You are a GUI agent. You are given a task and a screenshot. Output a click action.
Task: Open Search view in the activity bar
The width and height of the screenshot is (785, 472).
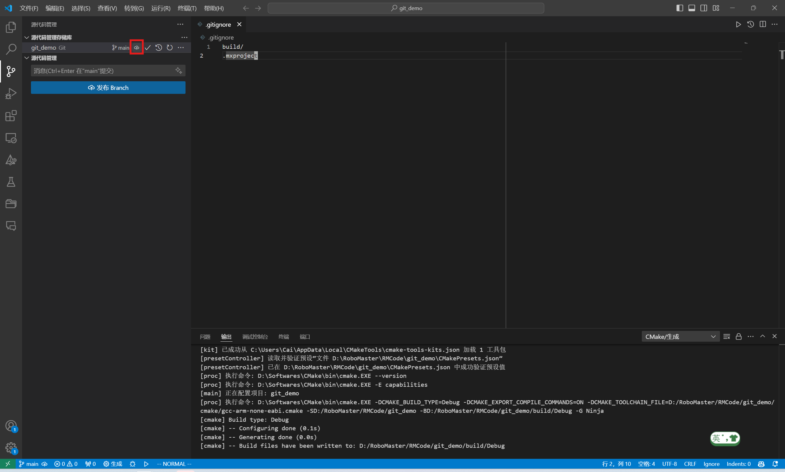pyautogui.click(x=11, y=49)
